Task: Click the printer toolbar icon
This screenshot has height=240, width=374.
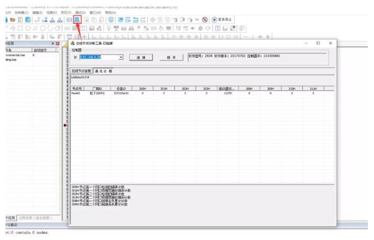Action: pyautogui.click(x=111, y=20)
